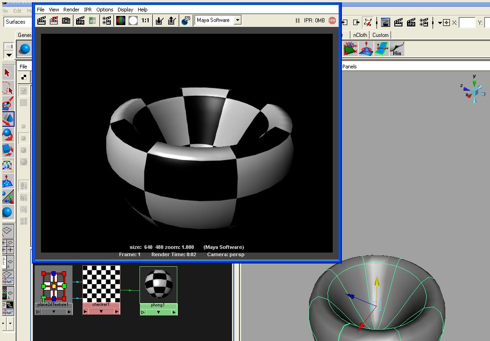490x341 pixels.
Task: Start IPR render from Render View toolbar
Action: (x=80, y=21)
